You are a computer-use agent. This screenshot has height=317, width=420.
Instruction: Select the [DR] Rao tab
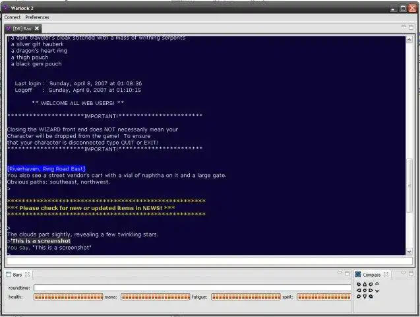[x=22, y=28]
